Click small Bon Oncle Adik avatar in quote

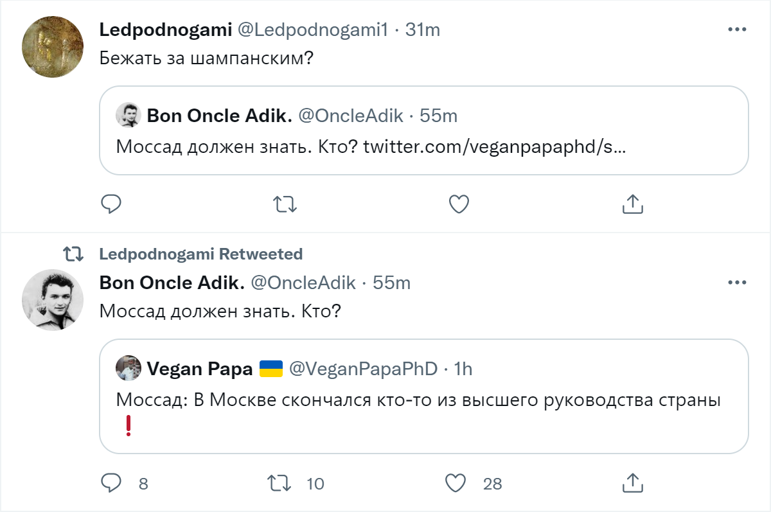point(128,116)
